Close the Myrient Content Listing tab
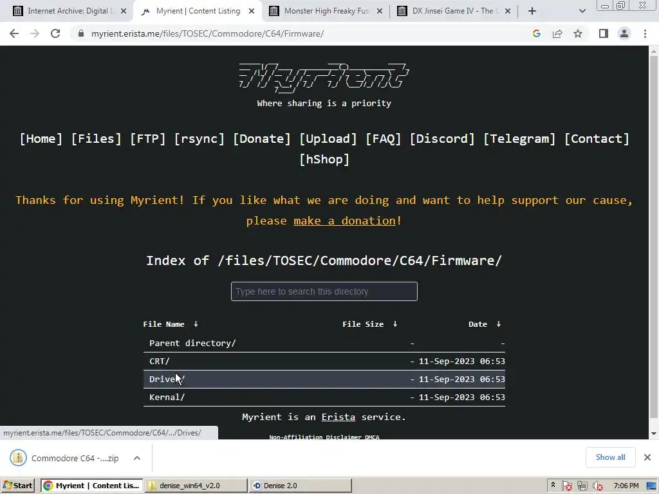 252,11
